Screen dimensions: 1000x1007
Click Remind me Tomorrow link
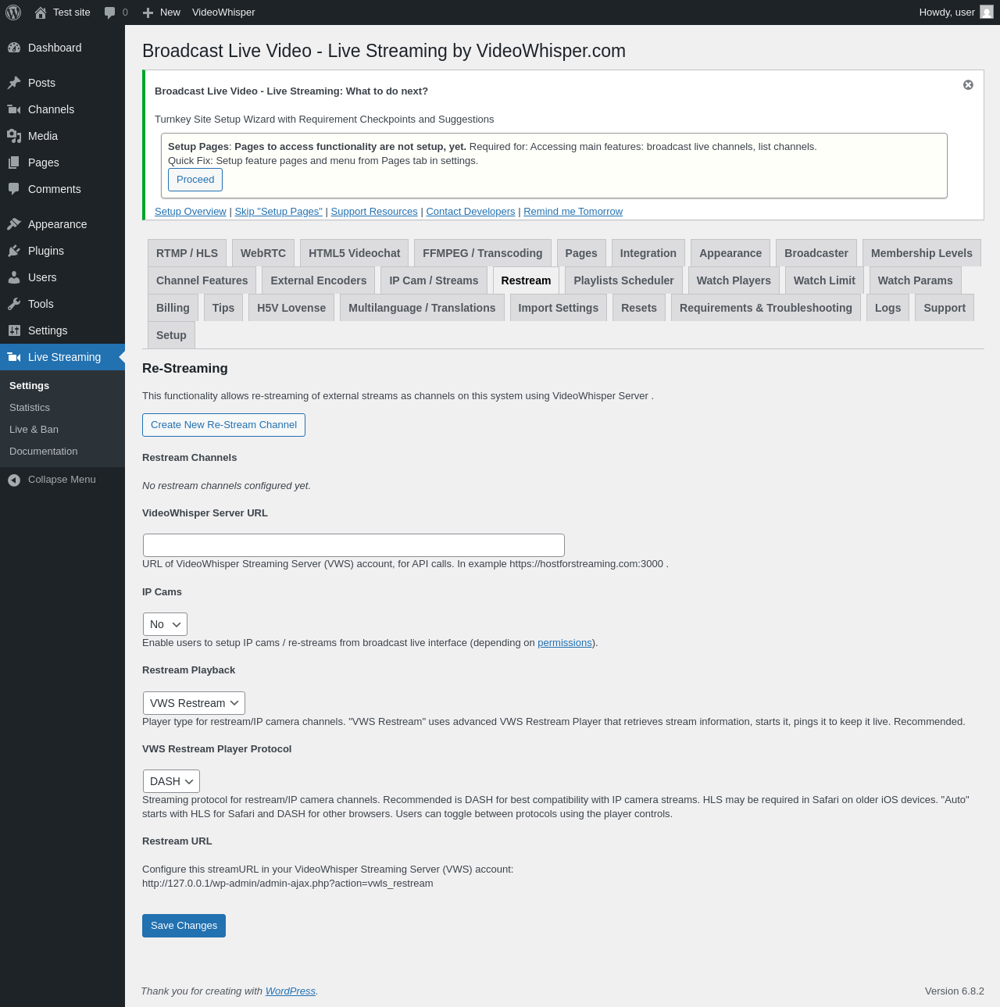click(573, 212)
